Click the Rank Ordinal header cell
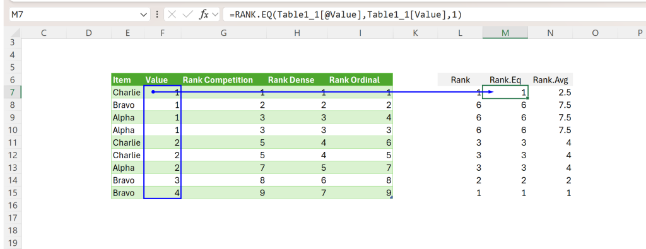This screenshot has width=646, height=249. click(360, 80)
